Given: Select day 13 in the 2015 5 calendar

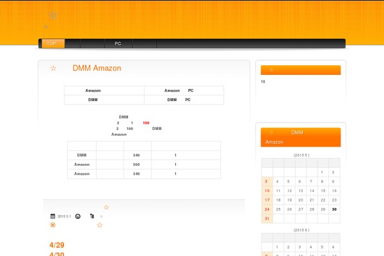Looking at the screenshot, I should pyautogui.click(x=301, y=191).
